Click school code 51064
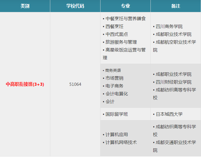201x157 pixels. coord(75,84)
